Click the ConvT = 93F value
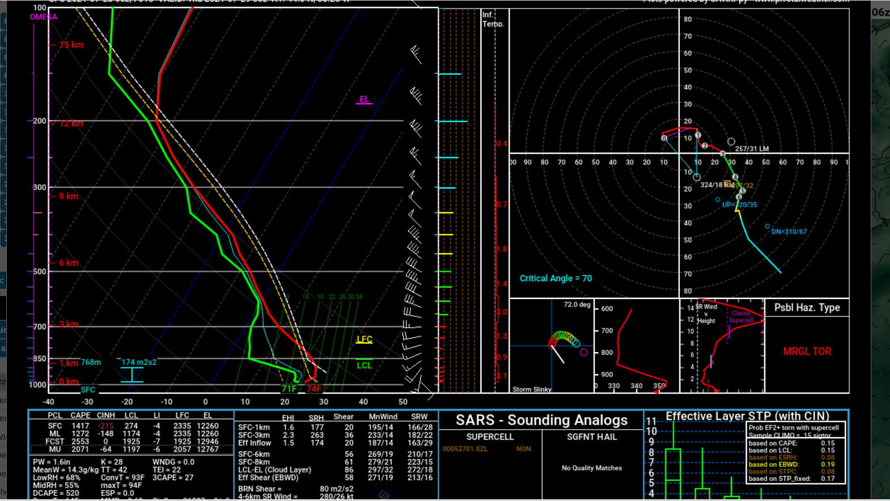890x501 pixels. pos(123,478)
